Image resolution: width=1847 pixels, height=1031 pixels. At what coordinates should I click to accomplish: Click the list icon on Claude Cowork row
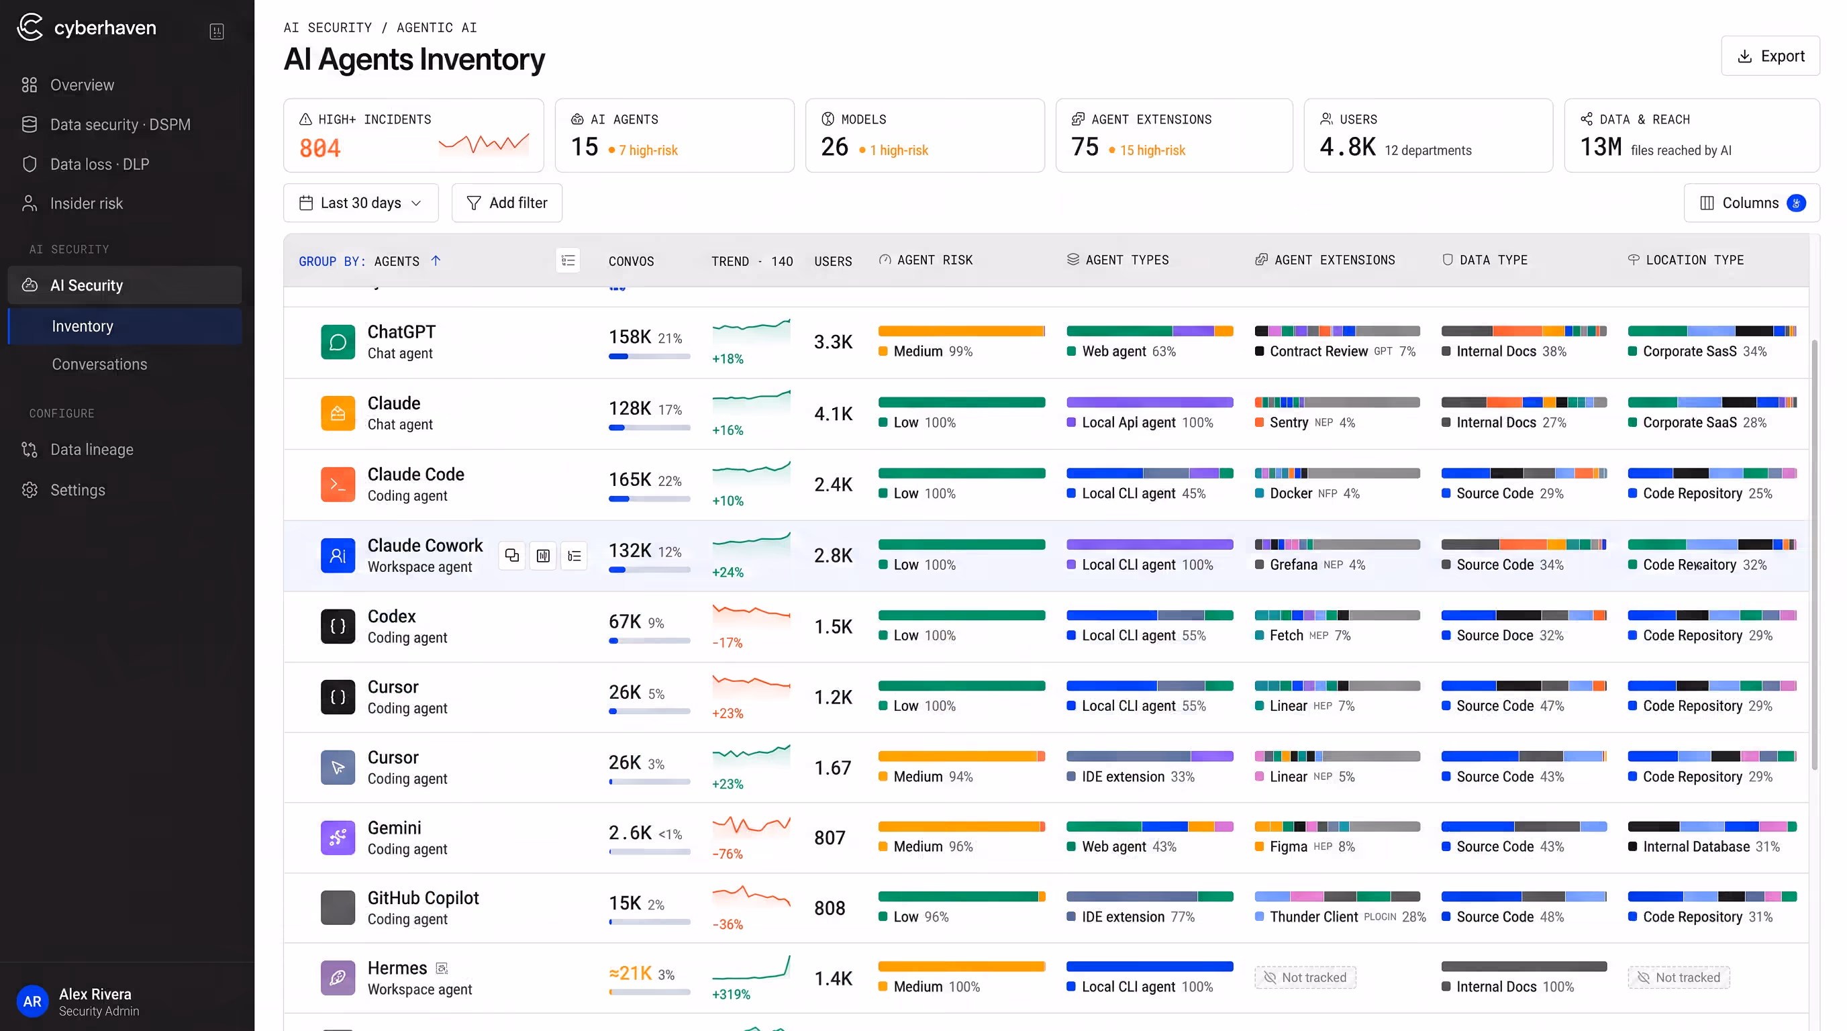coord(575,555)
